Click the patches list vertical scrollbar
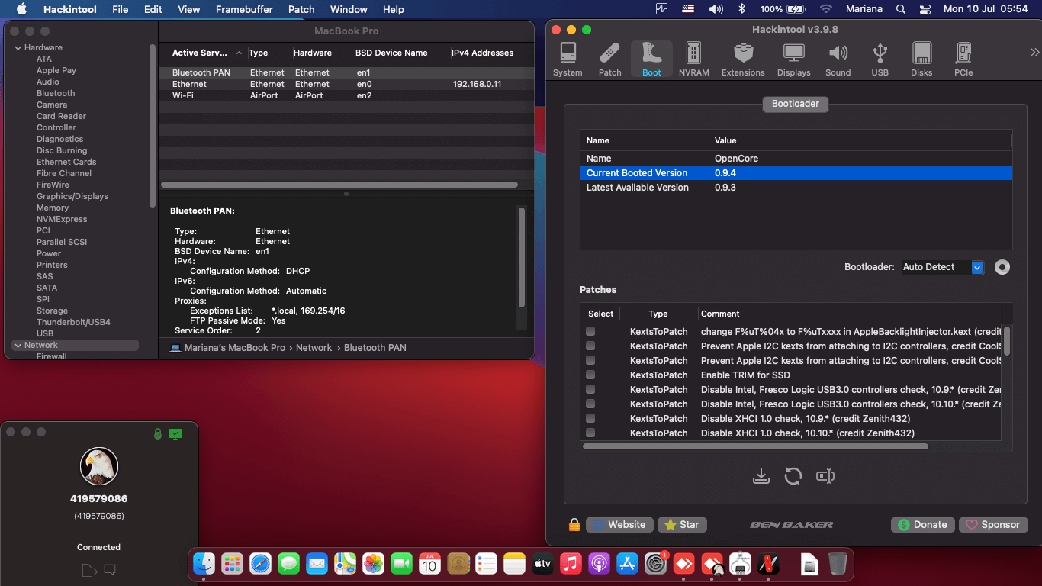Image resolution: width=1042 pixels, height=586 pixels. click(1007, 341)
